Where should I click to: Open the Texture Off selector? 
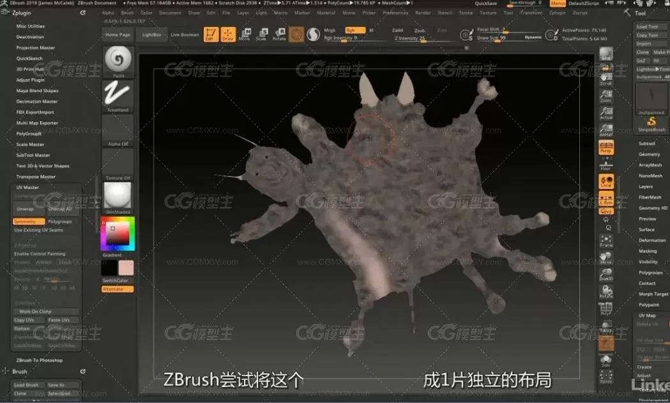click(118, 165)
